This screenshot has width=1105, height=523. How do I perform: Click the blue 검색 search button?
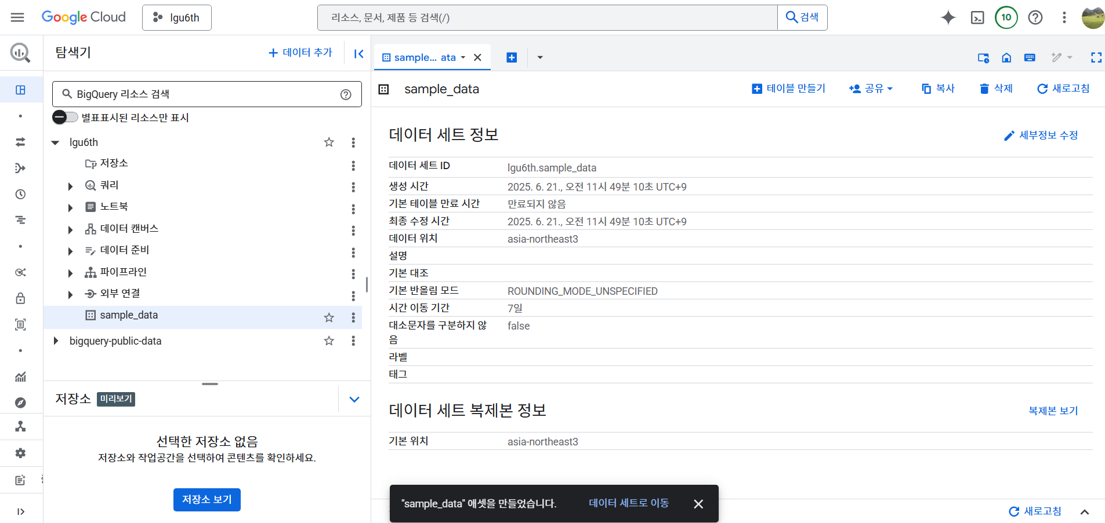pyautogui.click(x=802, y=17)
